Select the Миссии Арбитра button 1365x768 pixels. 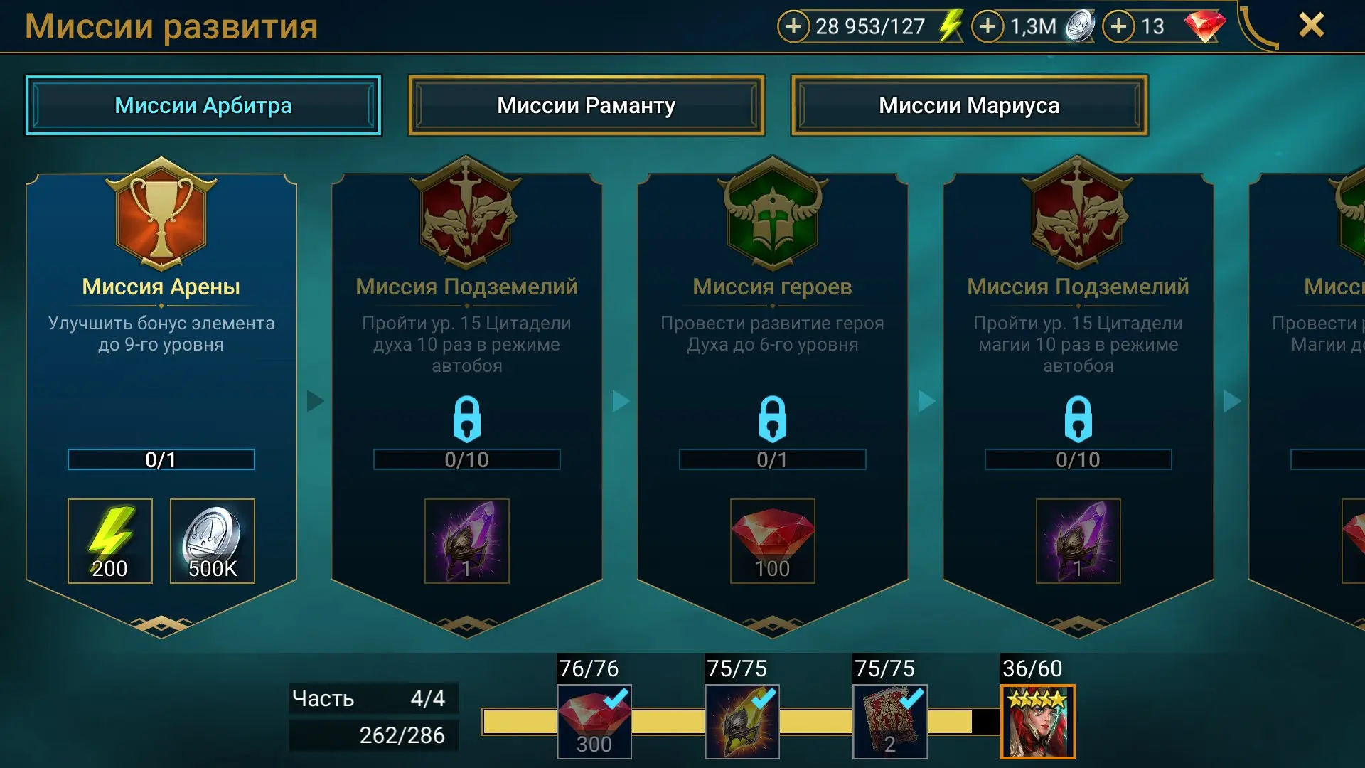(x=203, y=105)
